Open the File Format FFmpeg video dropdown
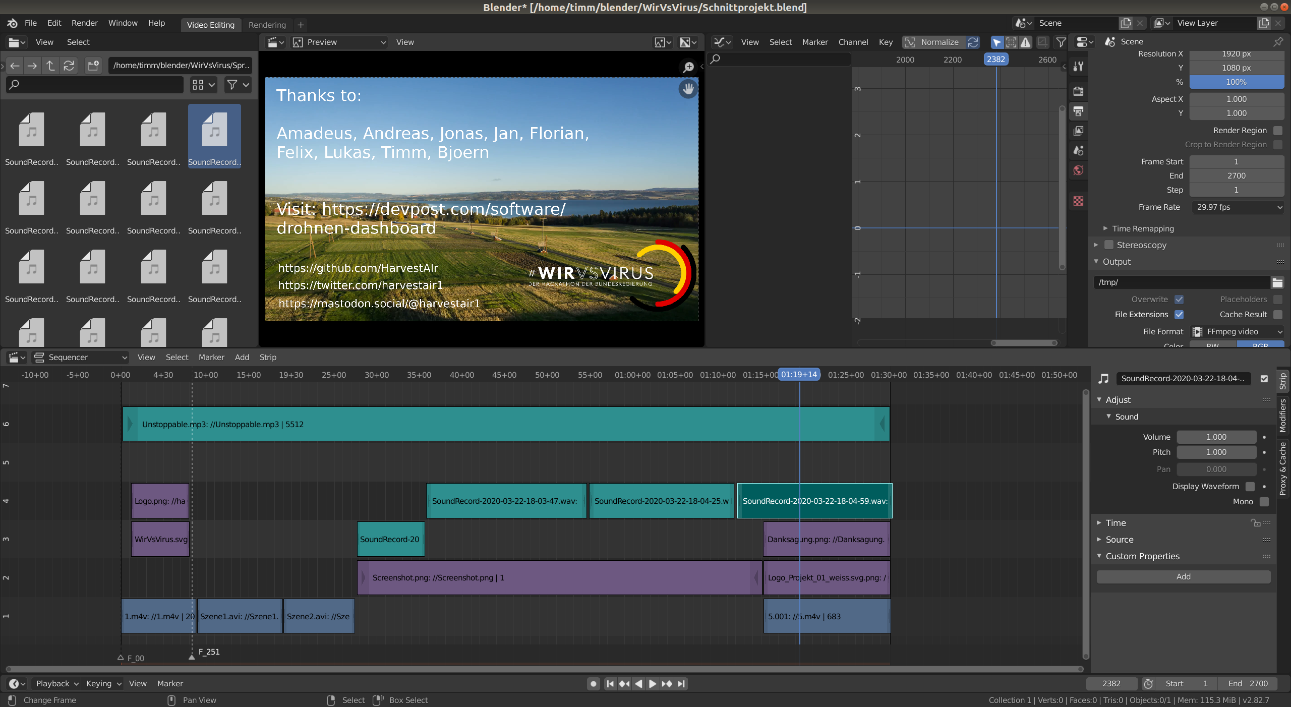1291x707 pixels. [x=1237, y=332]
